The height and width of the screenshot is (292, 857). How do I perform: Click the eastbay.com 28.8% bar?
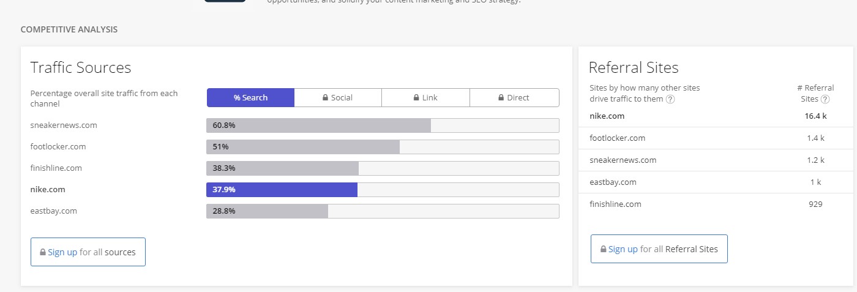383,211
